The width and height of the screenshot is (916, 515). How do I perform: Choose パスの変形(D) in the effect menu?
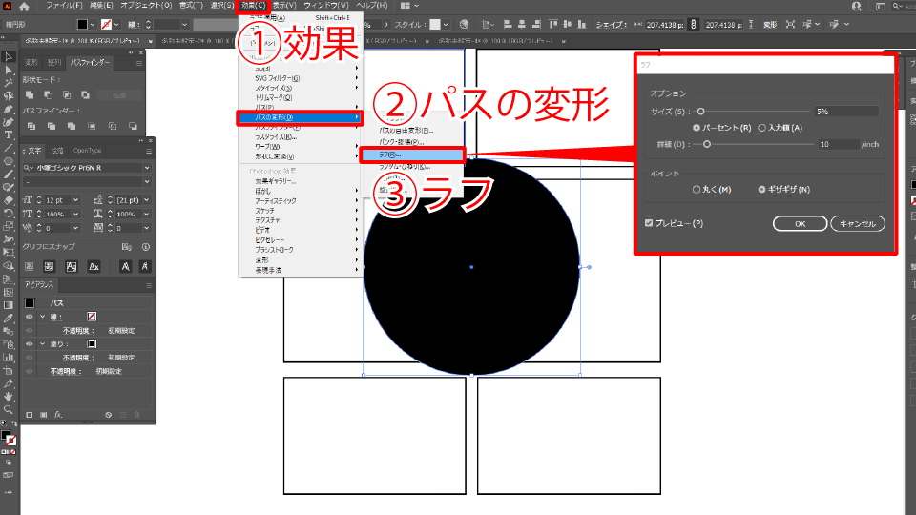tap(301, 117)
